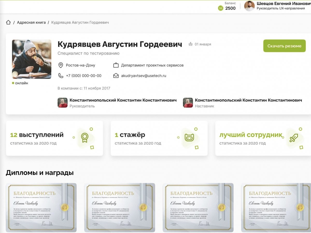The width and height of the screenshot is (311, 233).
Task: Click the birthday icon next to 01 января
Action: pos(190,44)
